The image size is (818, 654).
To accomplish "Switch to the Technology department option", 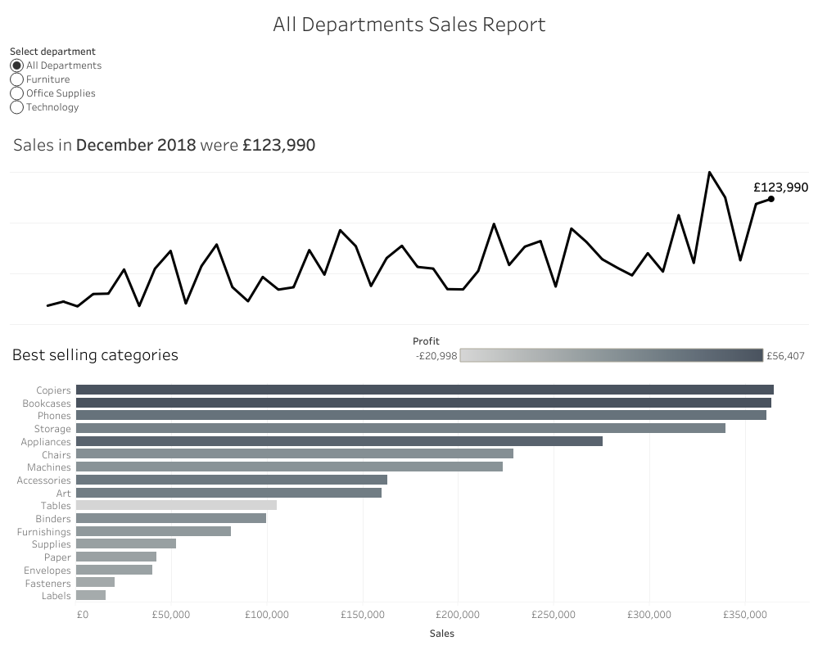I will tap(17, 107).
